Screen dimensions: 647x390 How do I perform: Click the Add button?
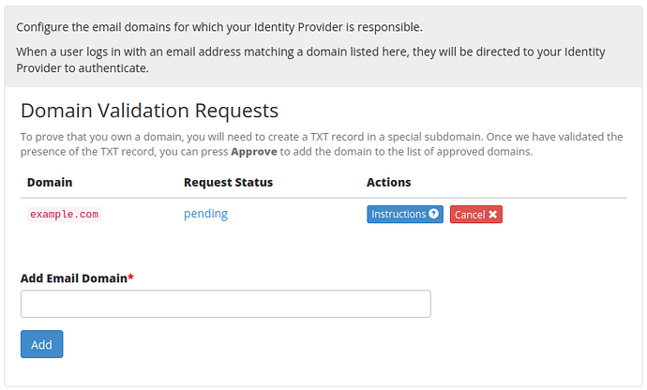(x=41, y=344)
